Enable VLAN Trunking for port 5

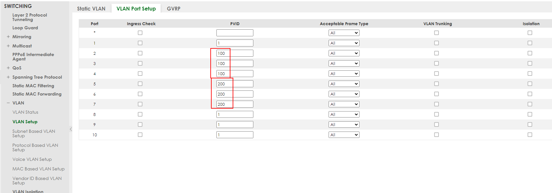(436, 84)
